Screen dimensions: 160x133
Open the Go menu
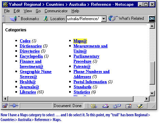coord(38,11)
